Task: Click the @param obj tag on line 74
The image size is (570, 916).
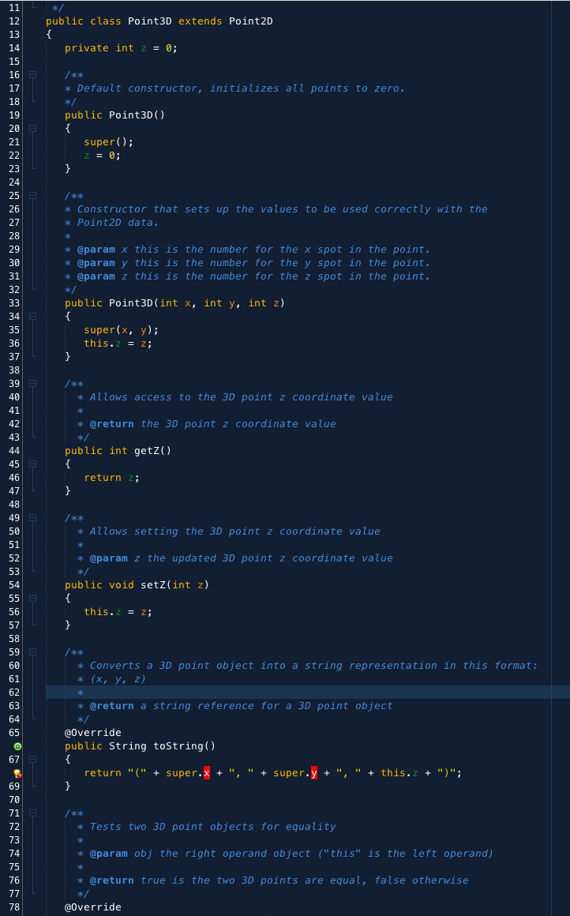Action: click(109, 854)
